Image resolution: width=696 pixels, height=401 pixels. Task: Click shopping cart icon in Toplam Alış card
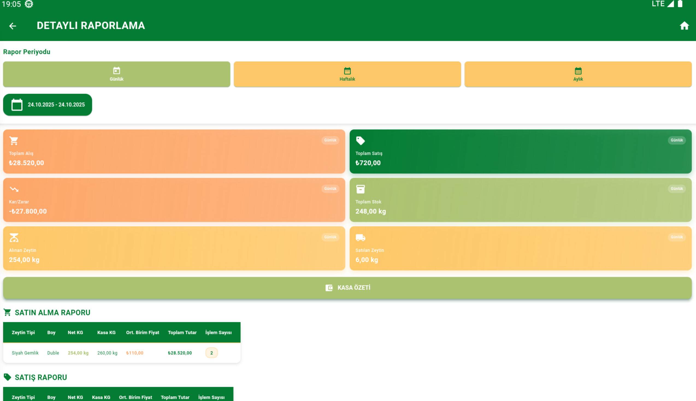point(14,140)
